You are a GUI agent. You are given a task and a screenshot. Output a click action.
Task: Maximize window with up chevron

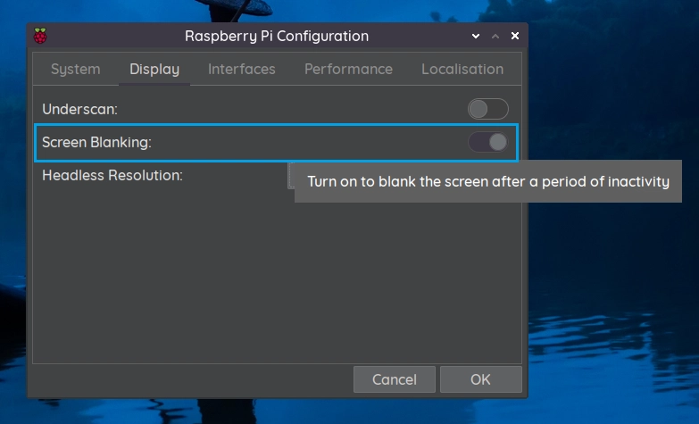pyautogui.click(x=495, y=36)
